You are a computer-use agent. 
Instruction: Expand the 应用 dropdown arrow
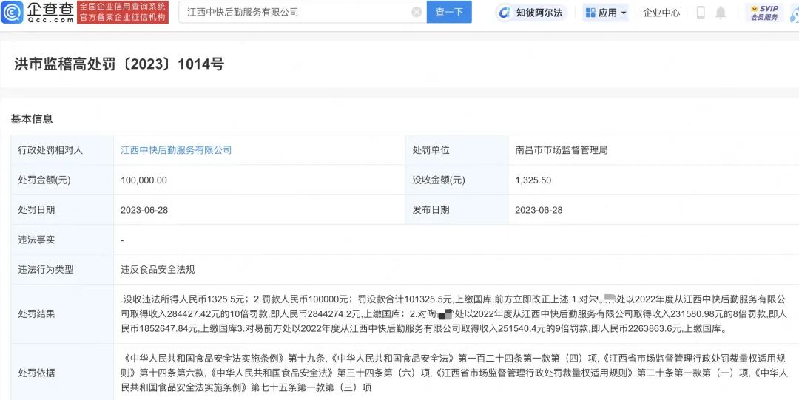[x=624, y=13]
